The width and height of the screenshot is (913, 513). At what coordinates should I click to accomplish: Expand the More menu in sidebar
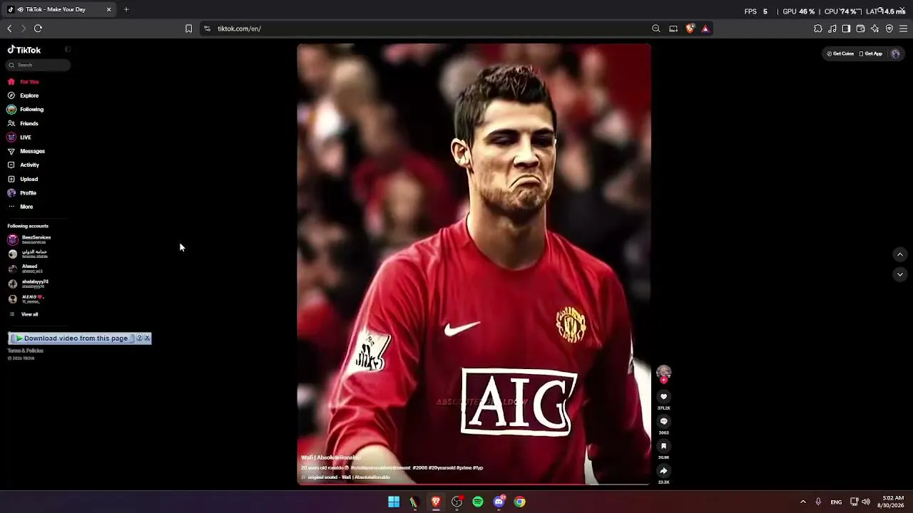pos(21,207)
